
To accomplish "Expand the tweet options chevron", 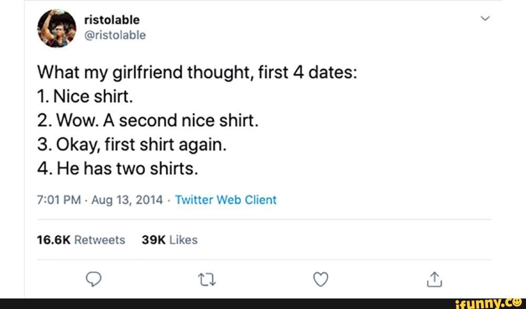I will [x=485, y=20].
